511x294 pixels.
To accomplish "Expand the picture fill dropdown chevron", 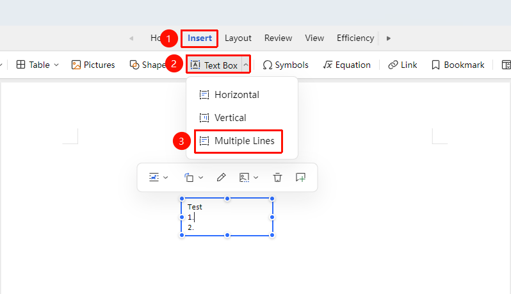I will (256, 177).
